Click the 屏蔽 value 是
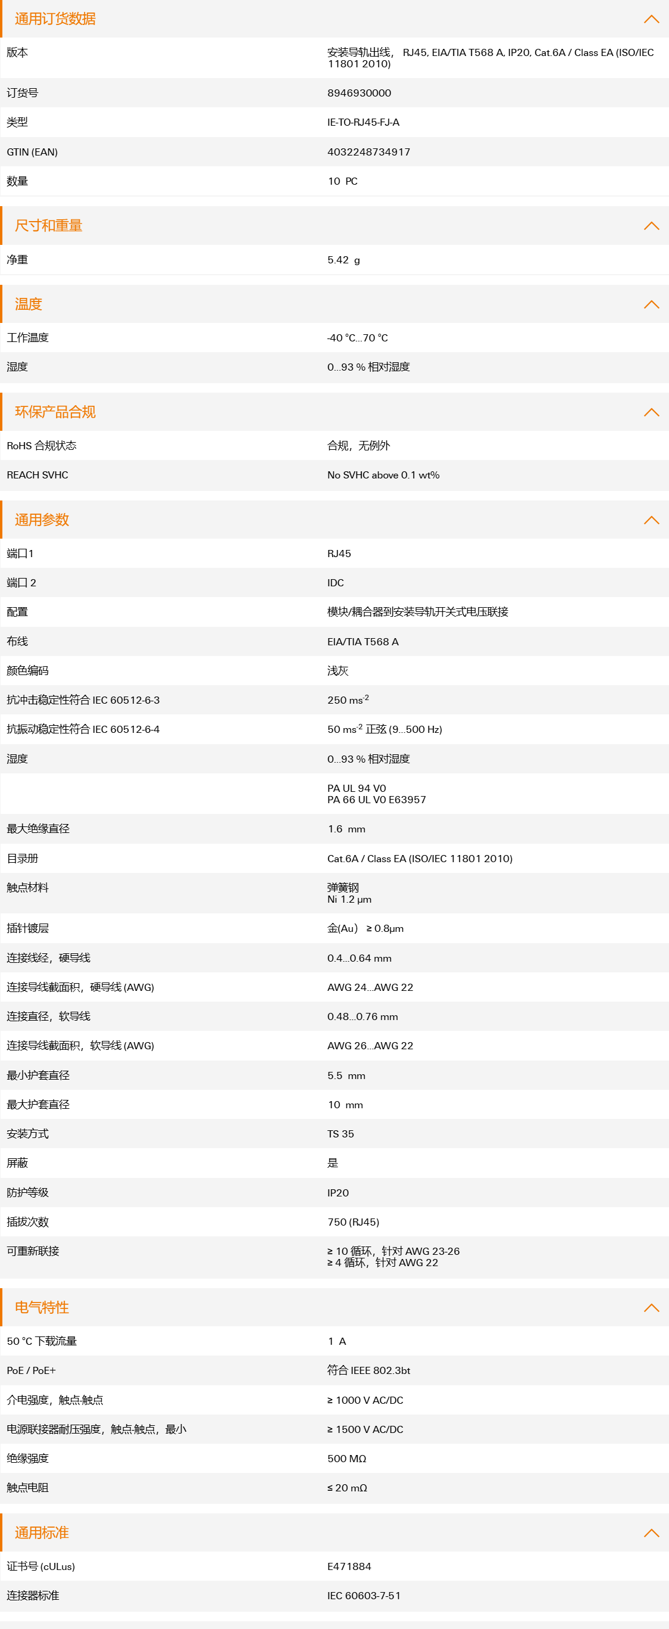The width and height of the screenshot is (669, 1629). 333,1163
